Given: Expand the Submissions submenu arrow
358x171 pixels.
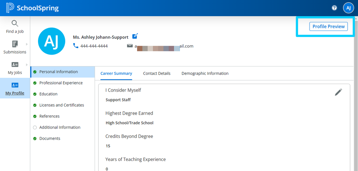Looking at the screenshot, I should pyautogui.click(x=27, y=44).
